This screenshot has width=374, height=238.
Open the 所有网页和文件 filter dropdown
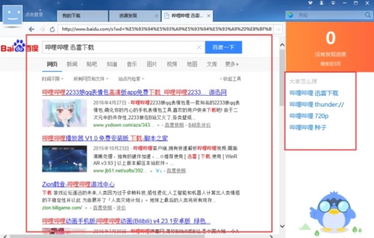pyautogui.click(x=91, y=79)
